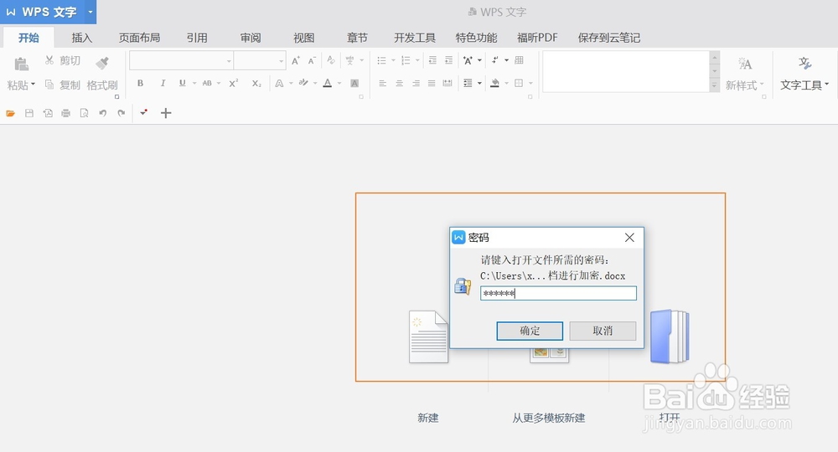Switch to the 开发工具 (Developer) tab
This screenshot has width=838, height=452.
tap(415, 38)
